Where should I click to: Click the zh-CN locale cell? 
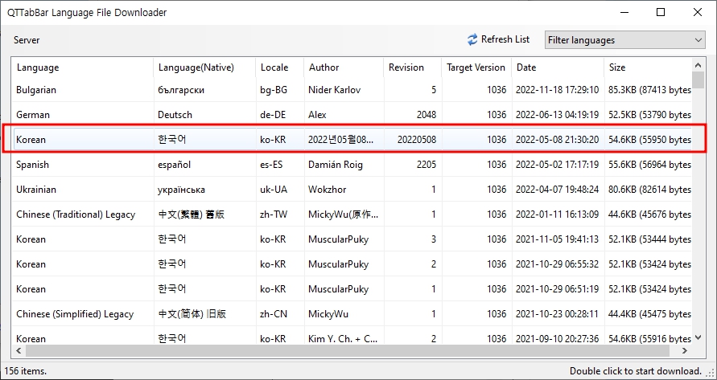click(274, 314)
